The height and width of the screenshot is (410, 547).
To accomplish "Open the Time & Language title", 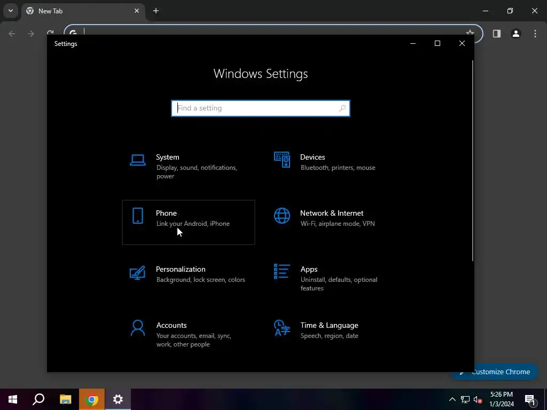I will coord(329,325).
